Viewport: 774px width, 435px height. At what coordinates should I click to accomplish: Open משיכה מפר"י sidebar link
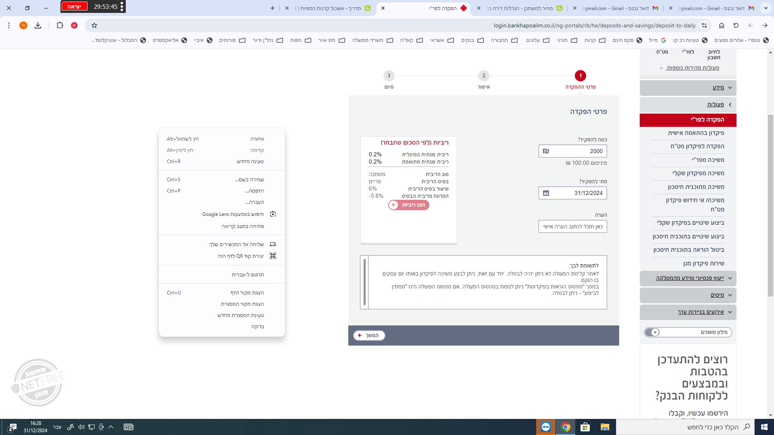tap(708, 160)
